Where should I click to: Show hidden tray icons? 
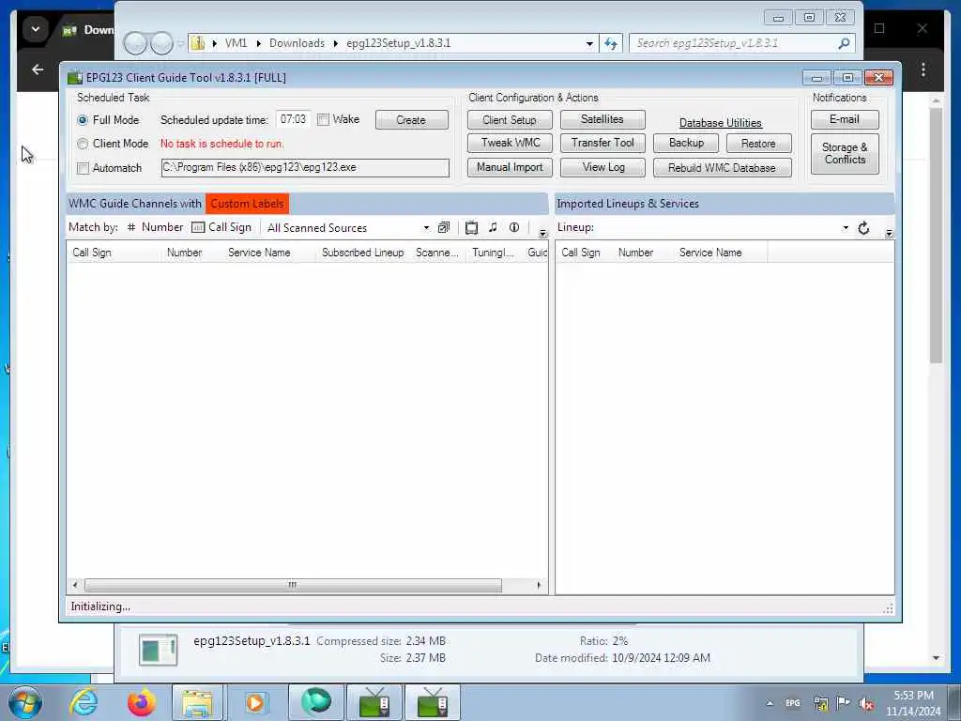point(770,703)
